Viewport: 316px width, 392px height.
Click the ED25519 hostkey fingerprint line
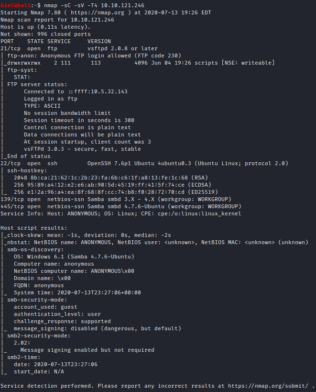pyautogui.click(x=116, y=192)
